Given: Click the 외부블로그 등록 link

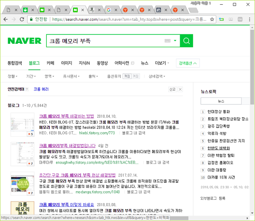Looking at the screenshot, I should (x=213, y=198).
